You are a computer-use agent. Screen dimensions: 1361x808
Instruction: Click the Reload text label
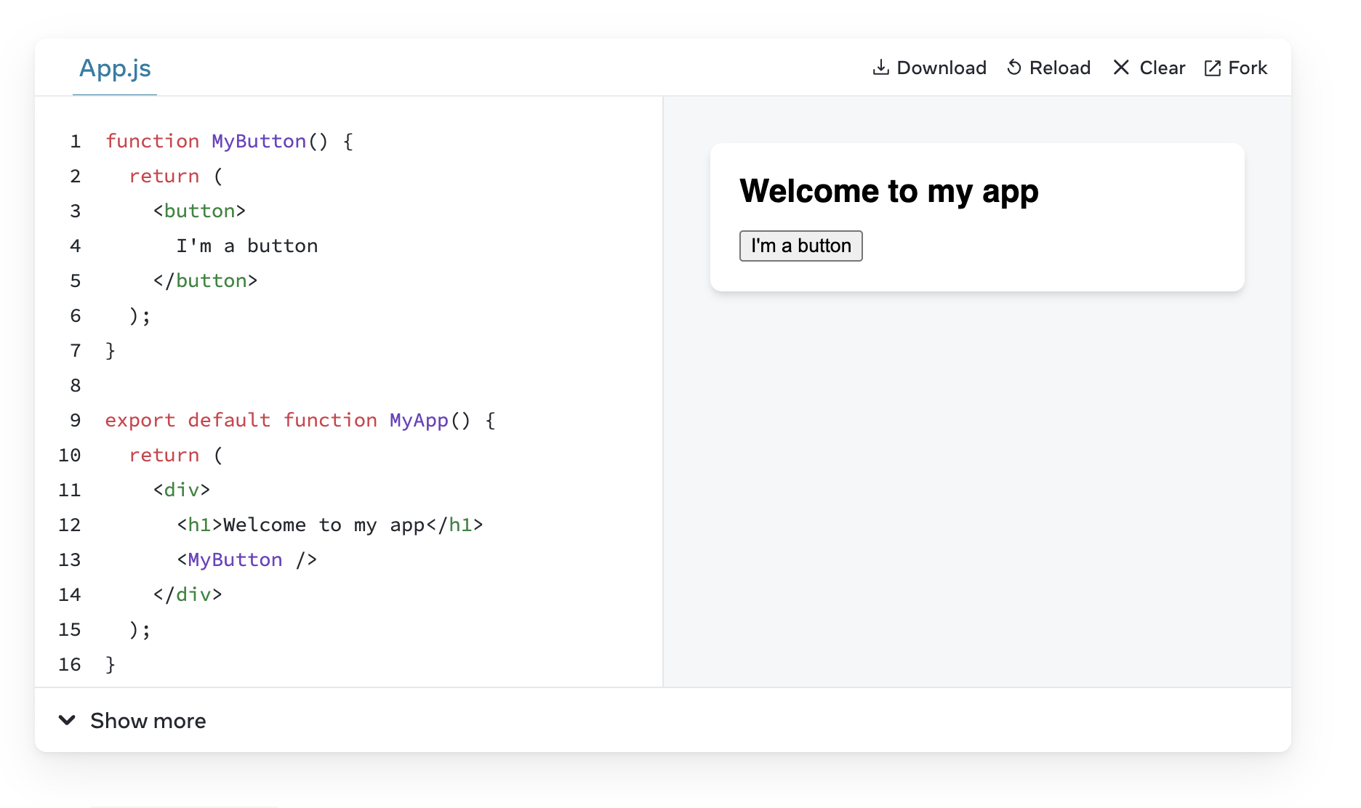(x=1059, y=68)
